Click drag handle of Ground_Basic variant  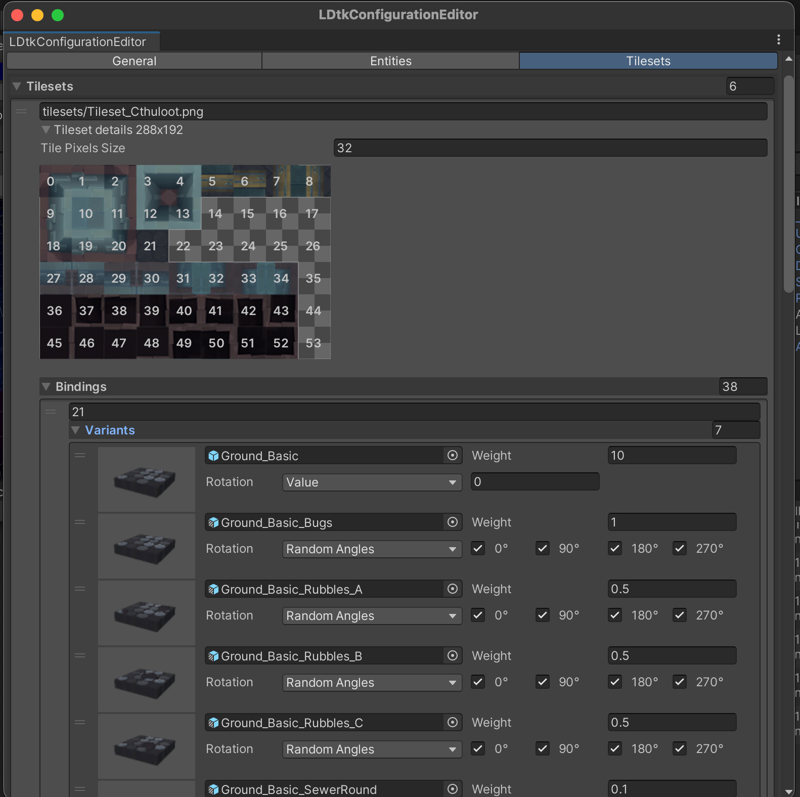80,456
